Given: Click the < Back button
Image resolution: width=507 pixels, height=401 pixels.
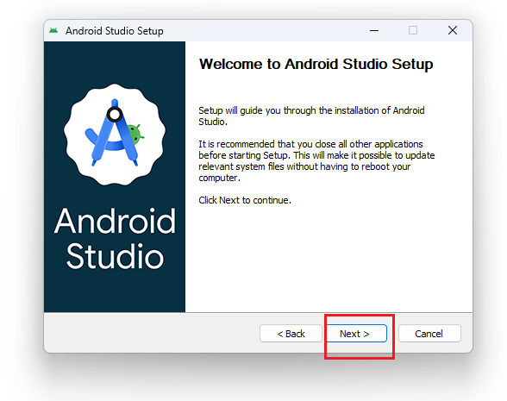Looking at the screenshot, I should (x=291, y=334).
